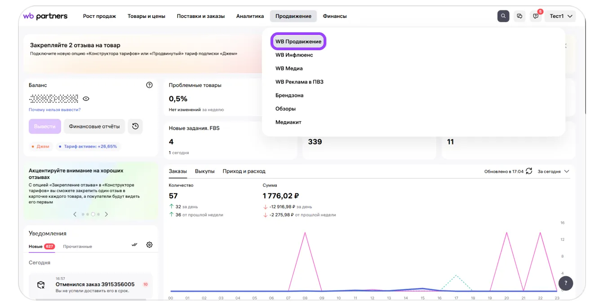The image size is (604, 305).
Task: Switch to the Выкупы tab
Action: (204, 171)
